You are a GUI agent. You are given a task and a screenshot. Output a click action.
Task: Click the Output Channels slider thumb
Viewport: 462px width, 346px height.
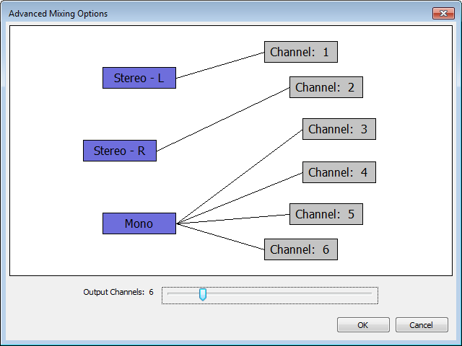(x=203, y=295)
